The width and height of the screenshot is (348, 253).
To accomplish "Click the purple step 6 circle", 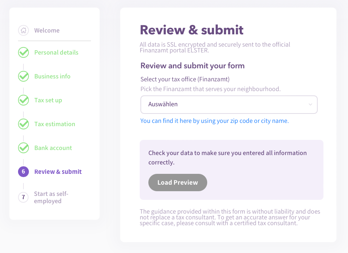I will click(23, 172).
